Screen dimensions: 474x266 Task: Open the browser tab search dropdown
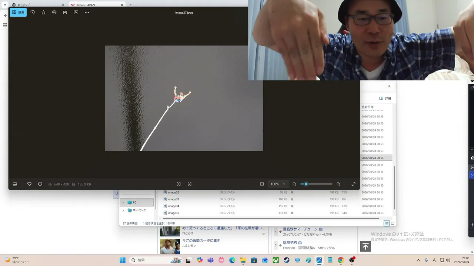(5, 5)
